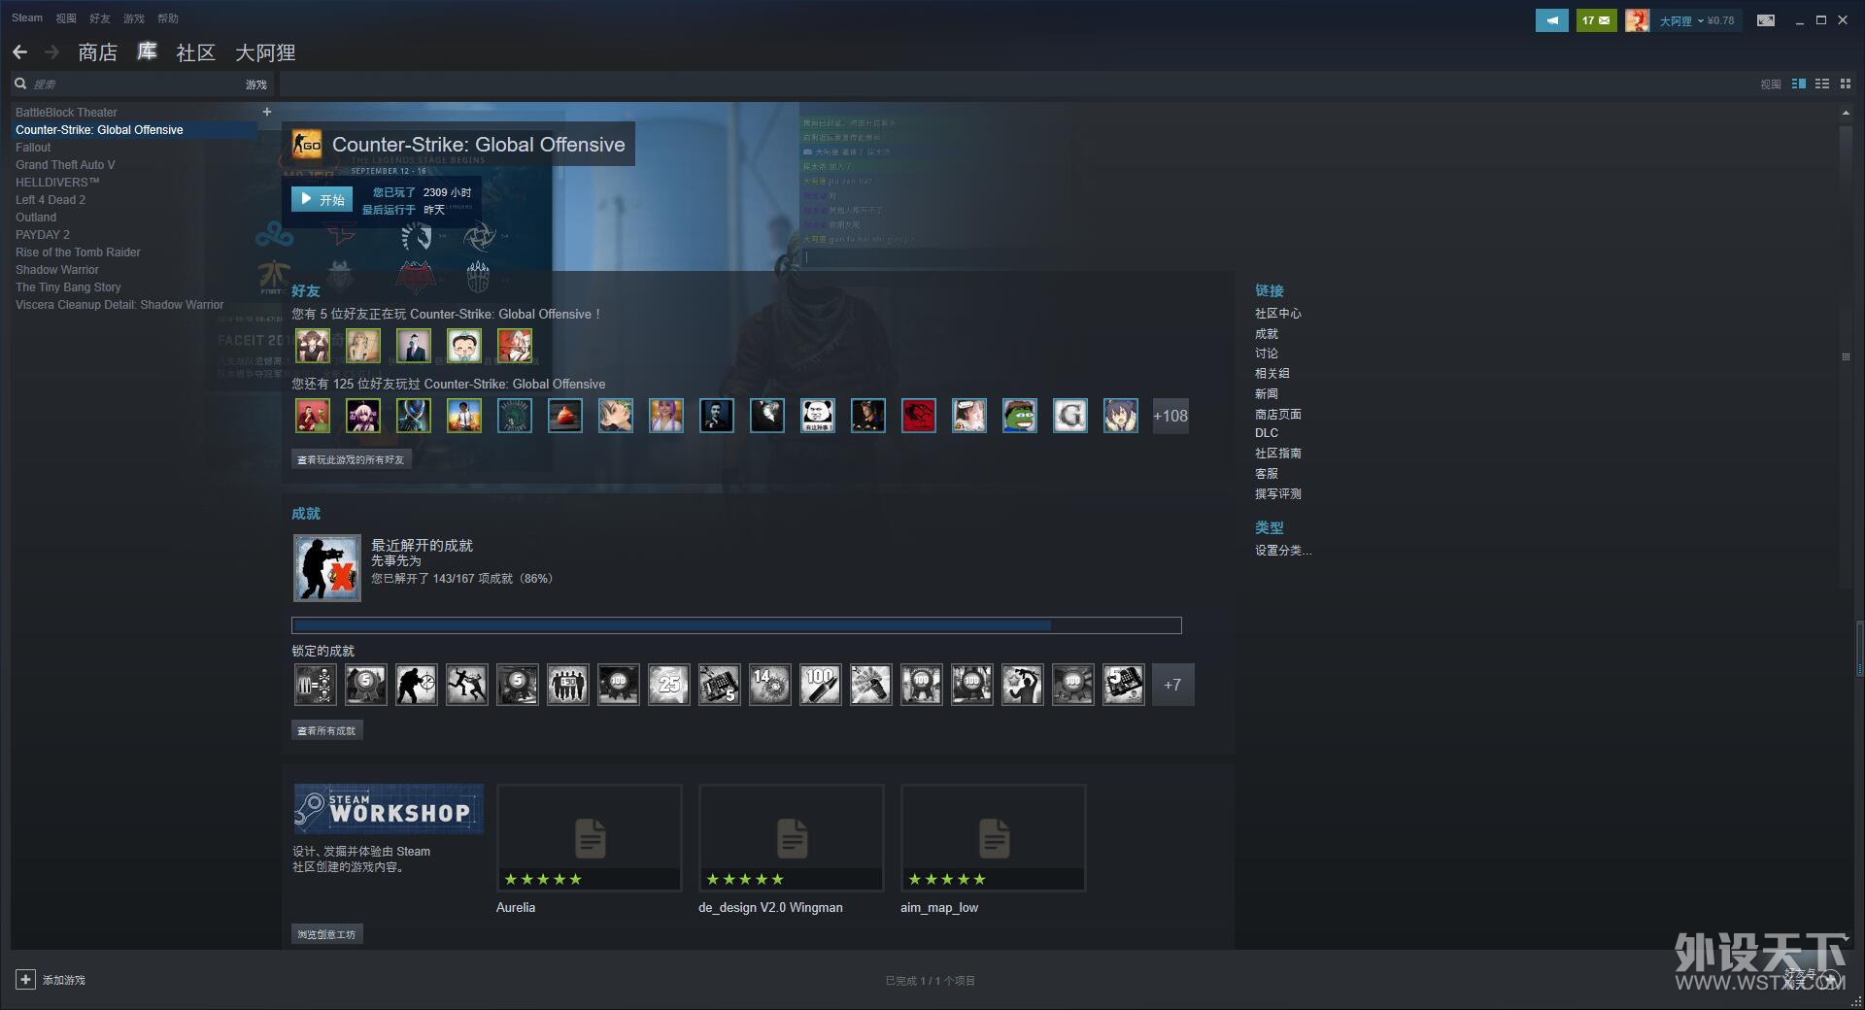The image size is (1865, 1010).
Task: Click the add game plus icon
Action: click(26, 979)
